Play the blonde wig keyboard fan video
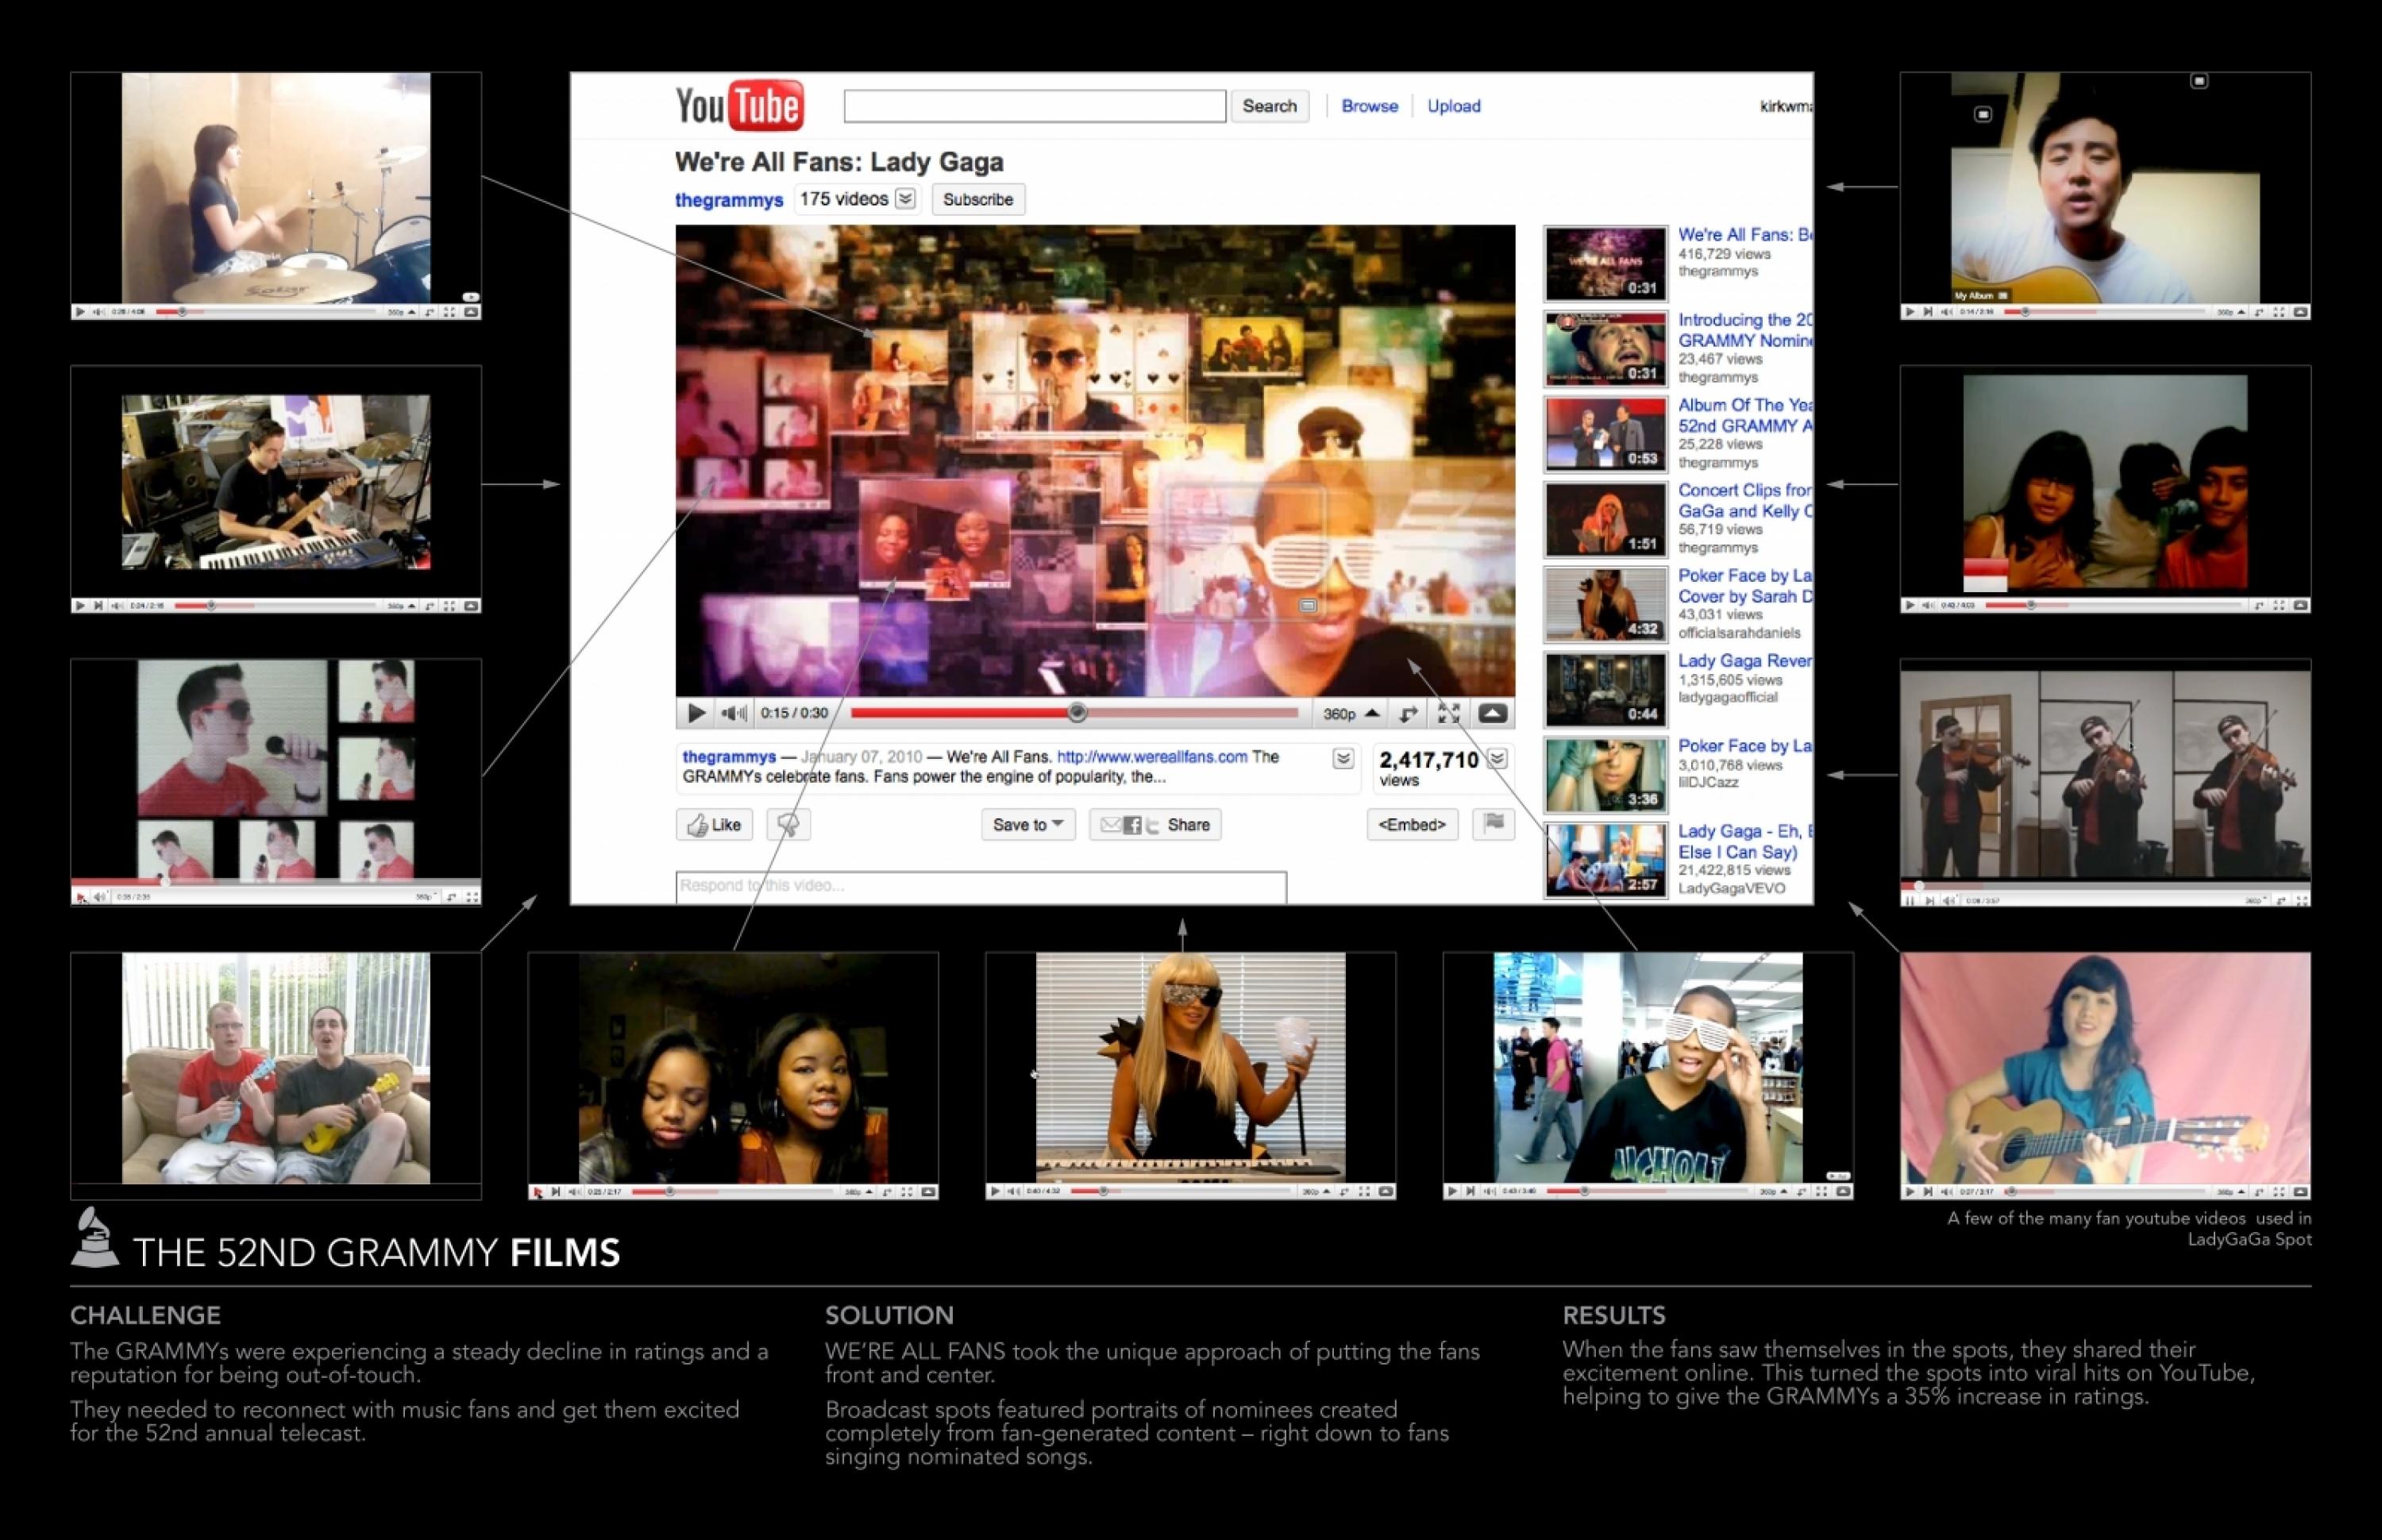Viewport: 2382px width, 1540px height. [x=994, y=1191]
